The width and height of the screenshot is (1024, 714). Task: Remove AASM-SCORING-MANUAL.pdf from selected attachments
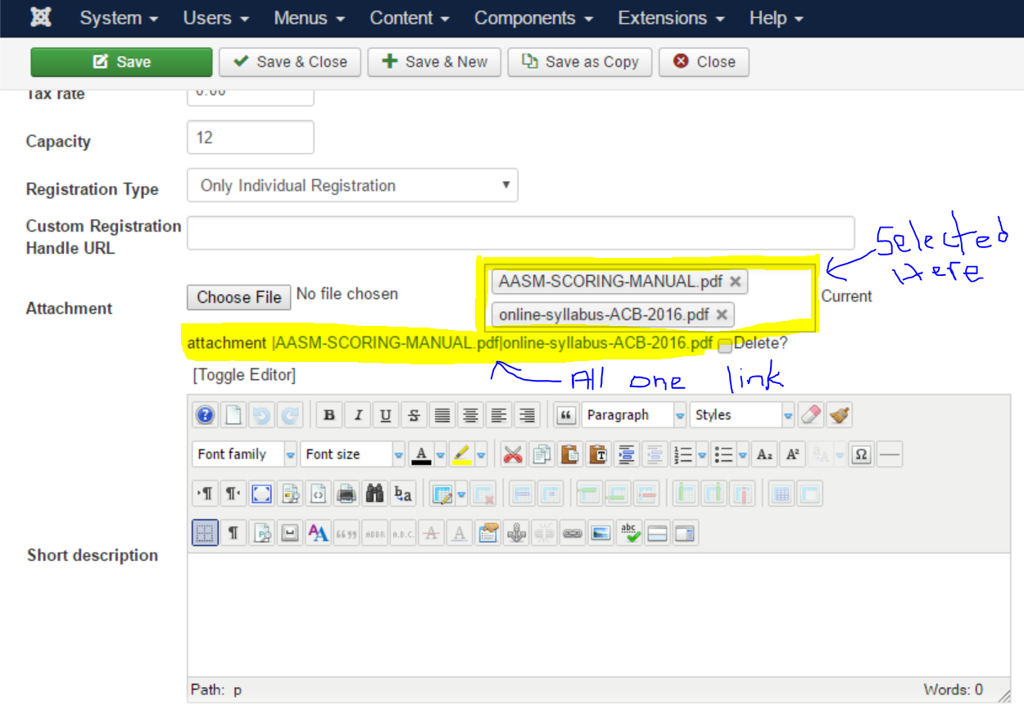click(735, 282)
